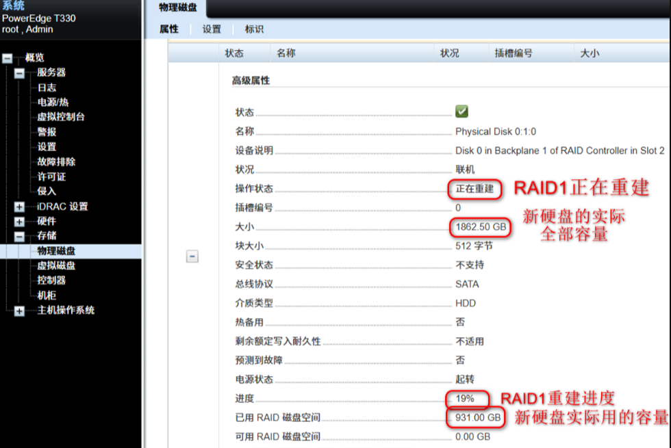Open 存储 in the navigation tree
The image size is (671, 448).
(x=47, y=235)
